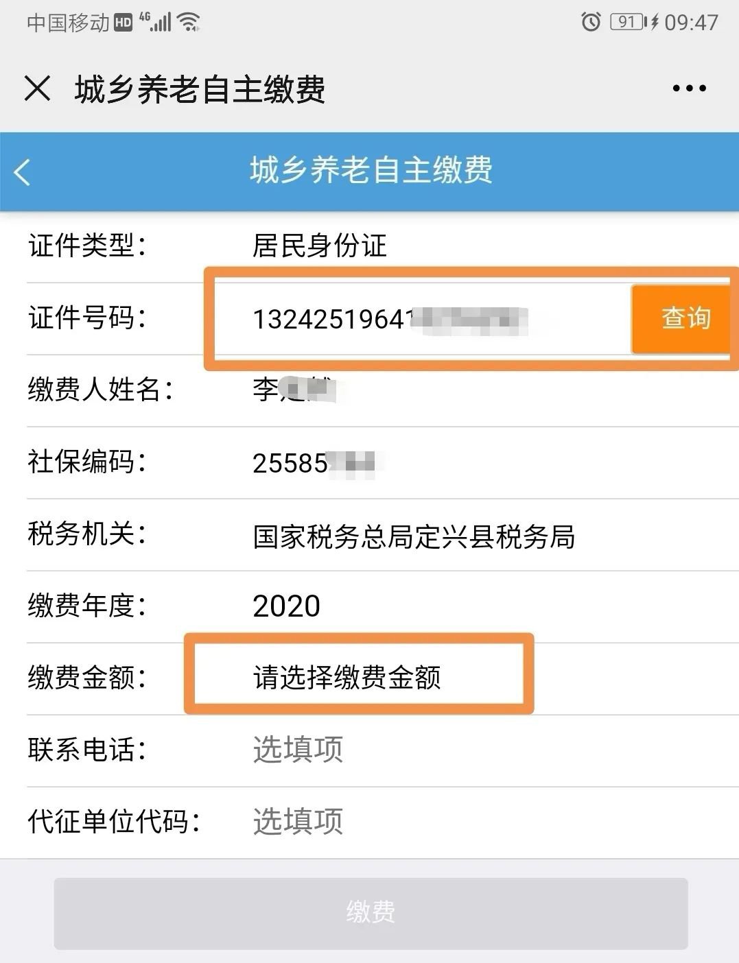
Task: Tap the alarm clock status icon
Action: tap(590, 22)
